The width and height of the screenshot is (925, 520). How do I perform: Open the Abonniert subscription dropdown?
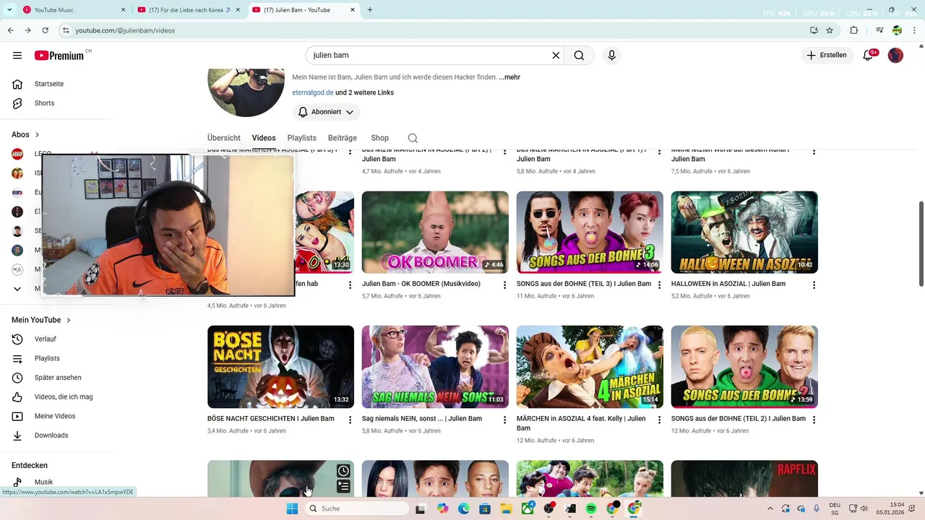pos(326,112)
